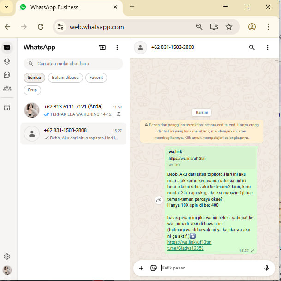Click the web.whatsapp.com address bar
The height and width of the screenshot is (281, 281).
click(97, 27)
